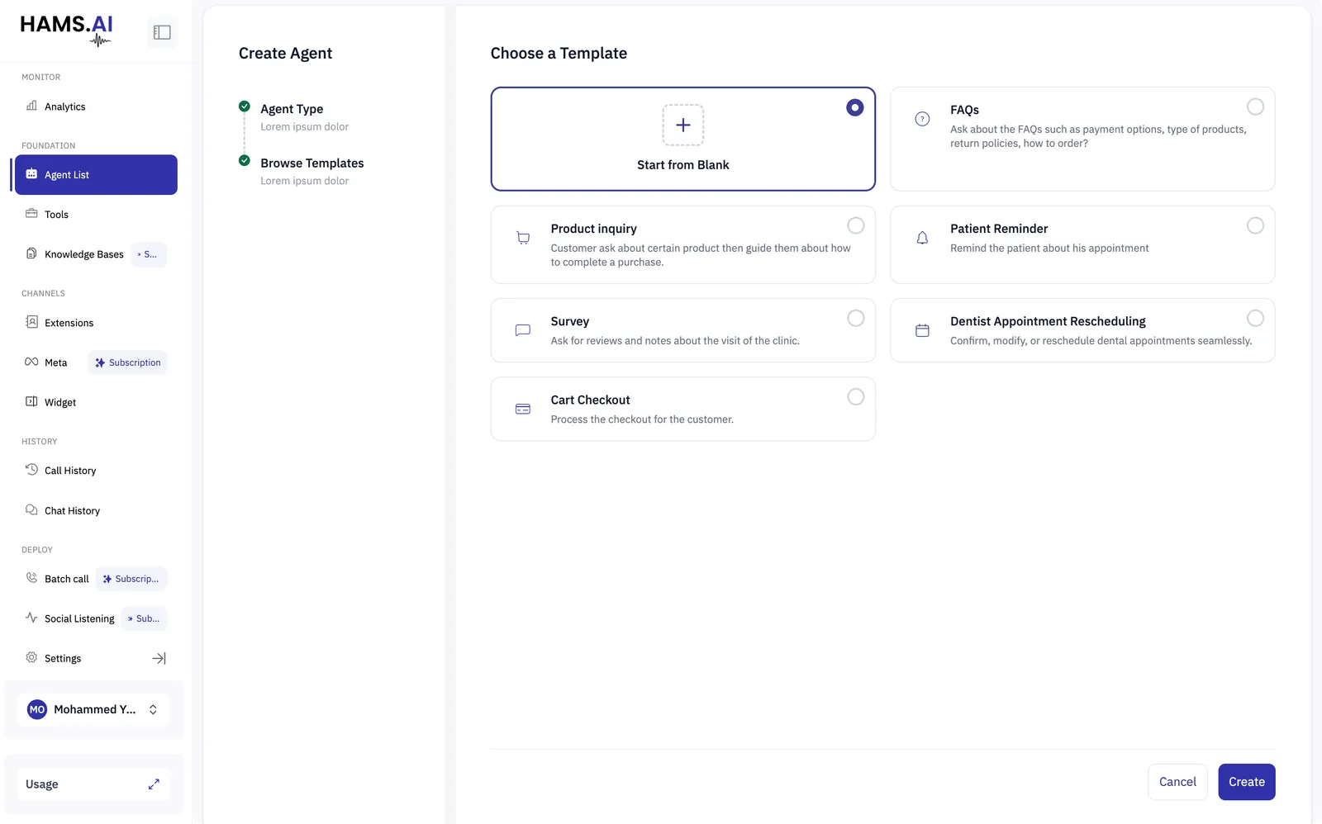Click the Cart Checkout card icon
The width and height of the screenshot is (1322, 824).
click(x=523, y=409)
